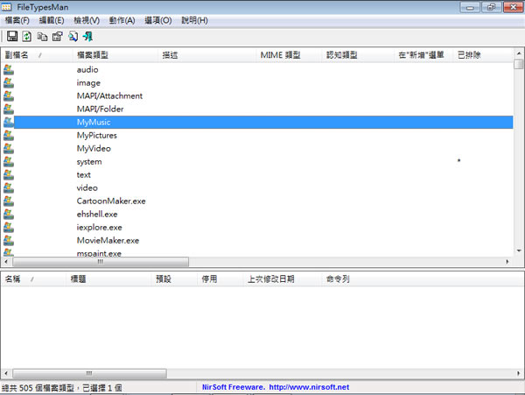Click the icon beside MAPI/Attachment
The image size is (525, 395).
[x=9, y=95]
